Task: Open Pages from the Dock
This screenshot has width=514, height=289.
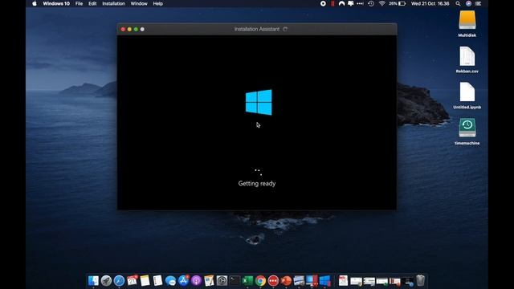Action: [x=209, y=281]
